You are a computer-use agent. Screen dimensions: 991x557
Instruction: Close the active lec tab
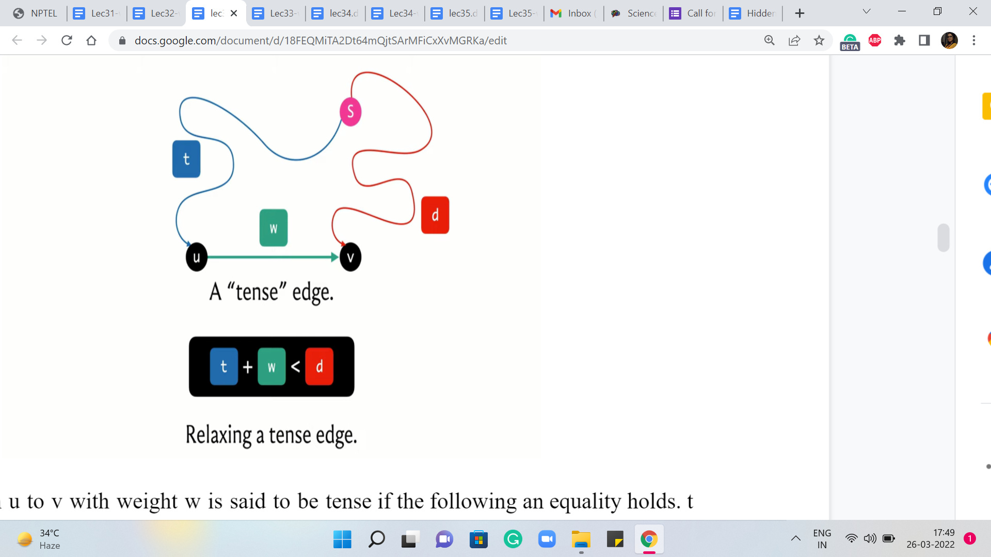click(234, 13)
